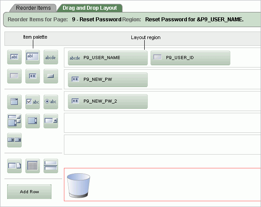The width and height of the screenshot is (261, 207).
Task: Select the multi-select list palette icon
Action: [x=32, y=121]
